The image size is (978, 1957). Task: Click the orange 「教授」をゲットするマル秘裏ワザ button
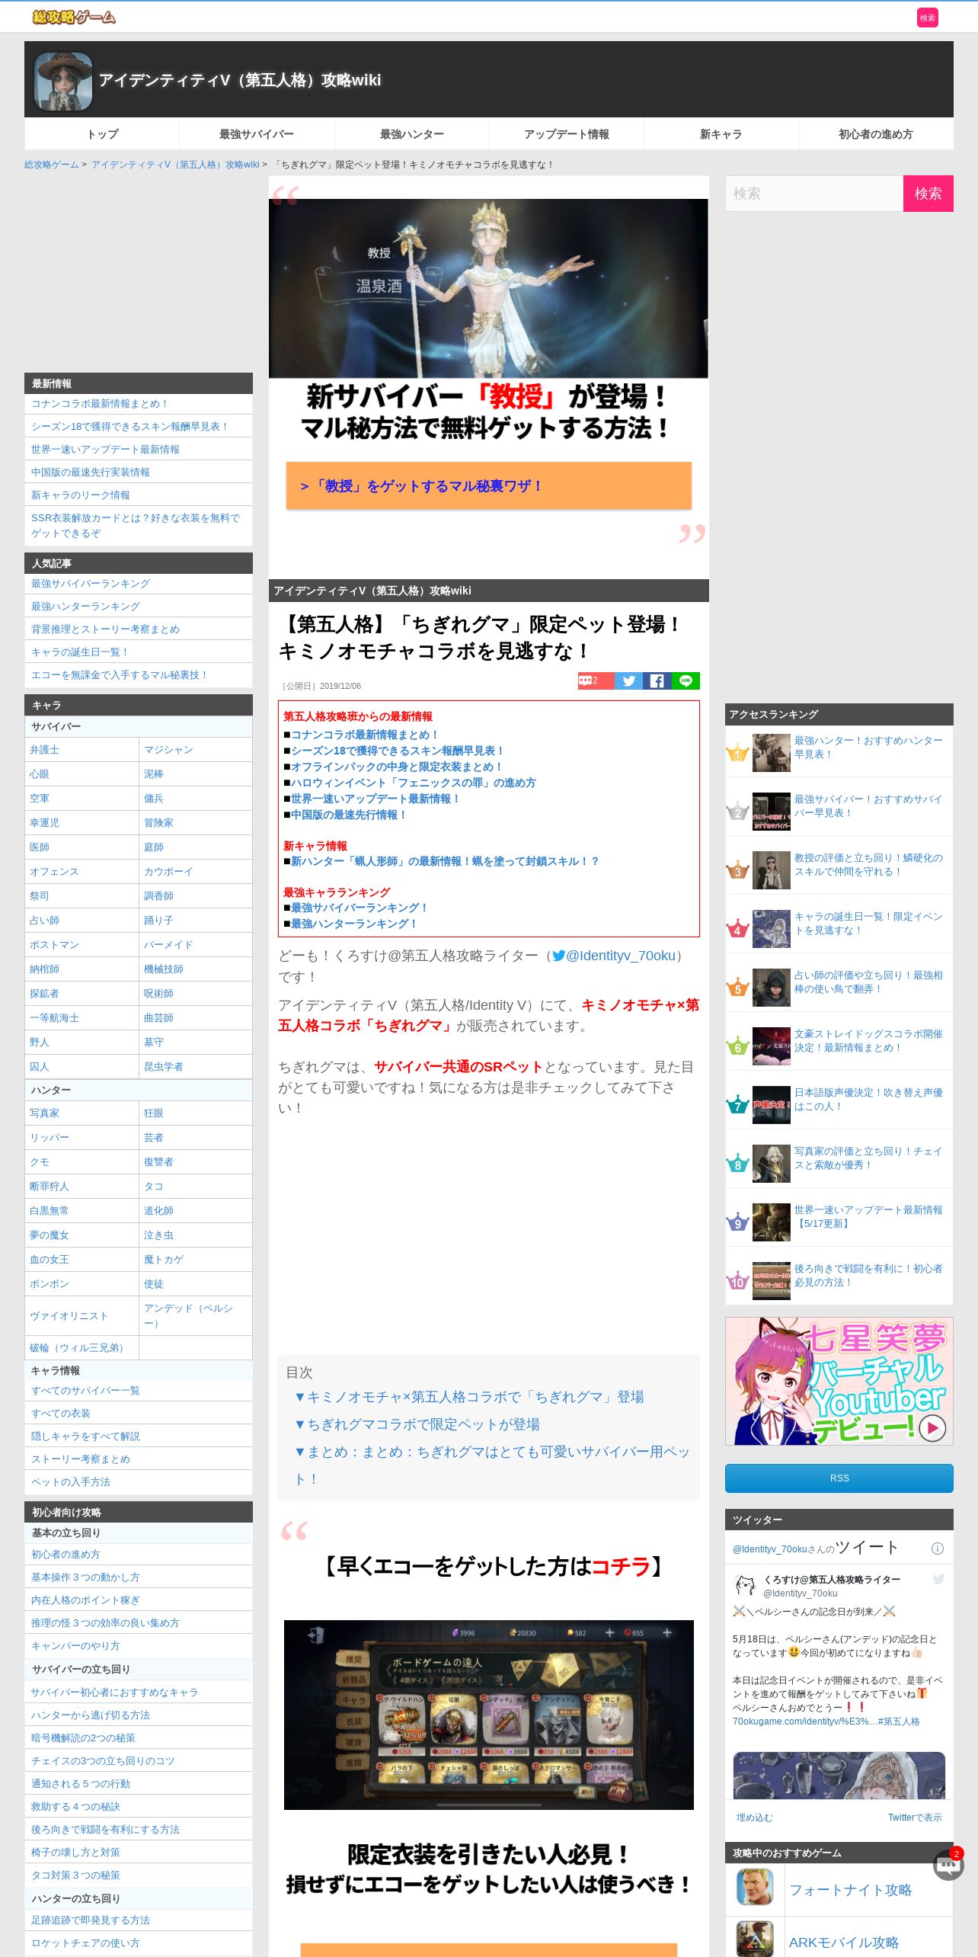(x=489, y=485)
